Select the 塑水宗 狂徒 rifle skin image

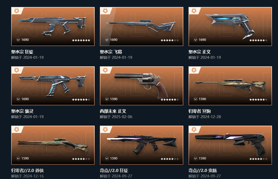[x=53, y=26]
